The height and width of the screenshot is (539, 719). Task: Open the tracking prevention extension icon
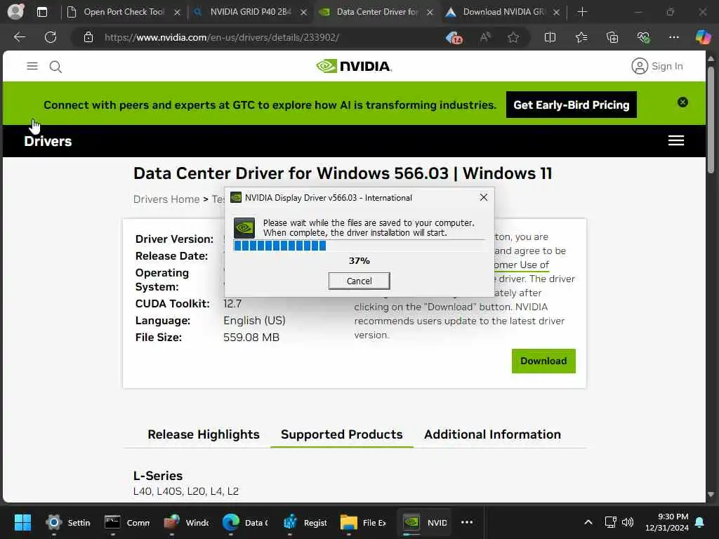click(454, 38)
